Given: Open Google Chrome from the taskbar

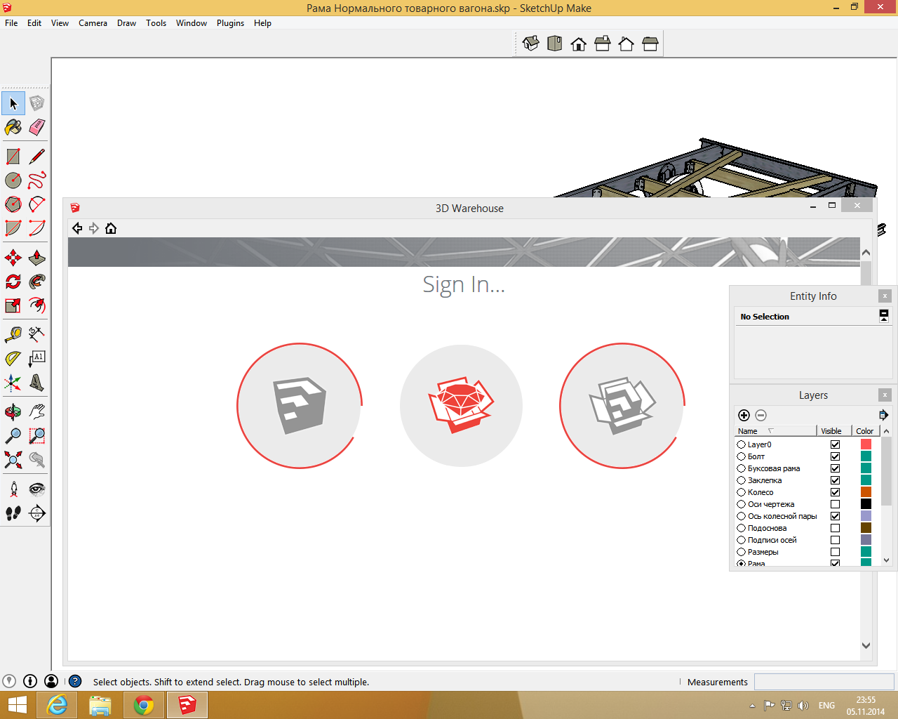Looking at the screenshot, I should pyautogui.click(x=144, y=705).
